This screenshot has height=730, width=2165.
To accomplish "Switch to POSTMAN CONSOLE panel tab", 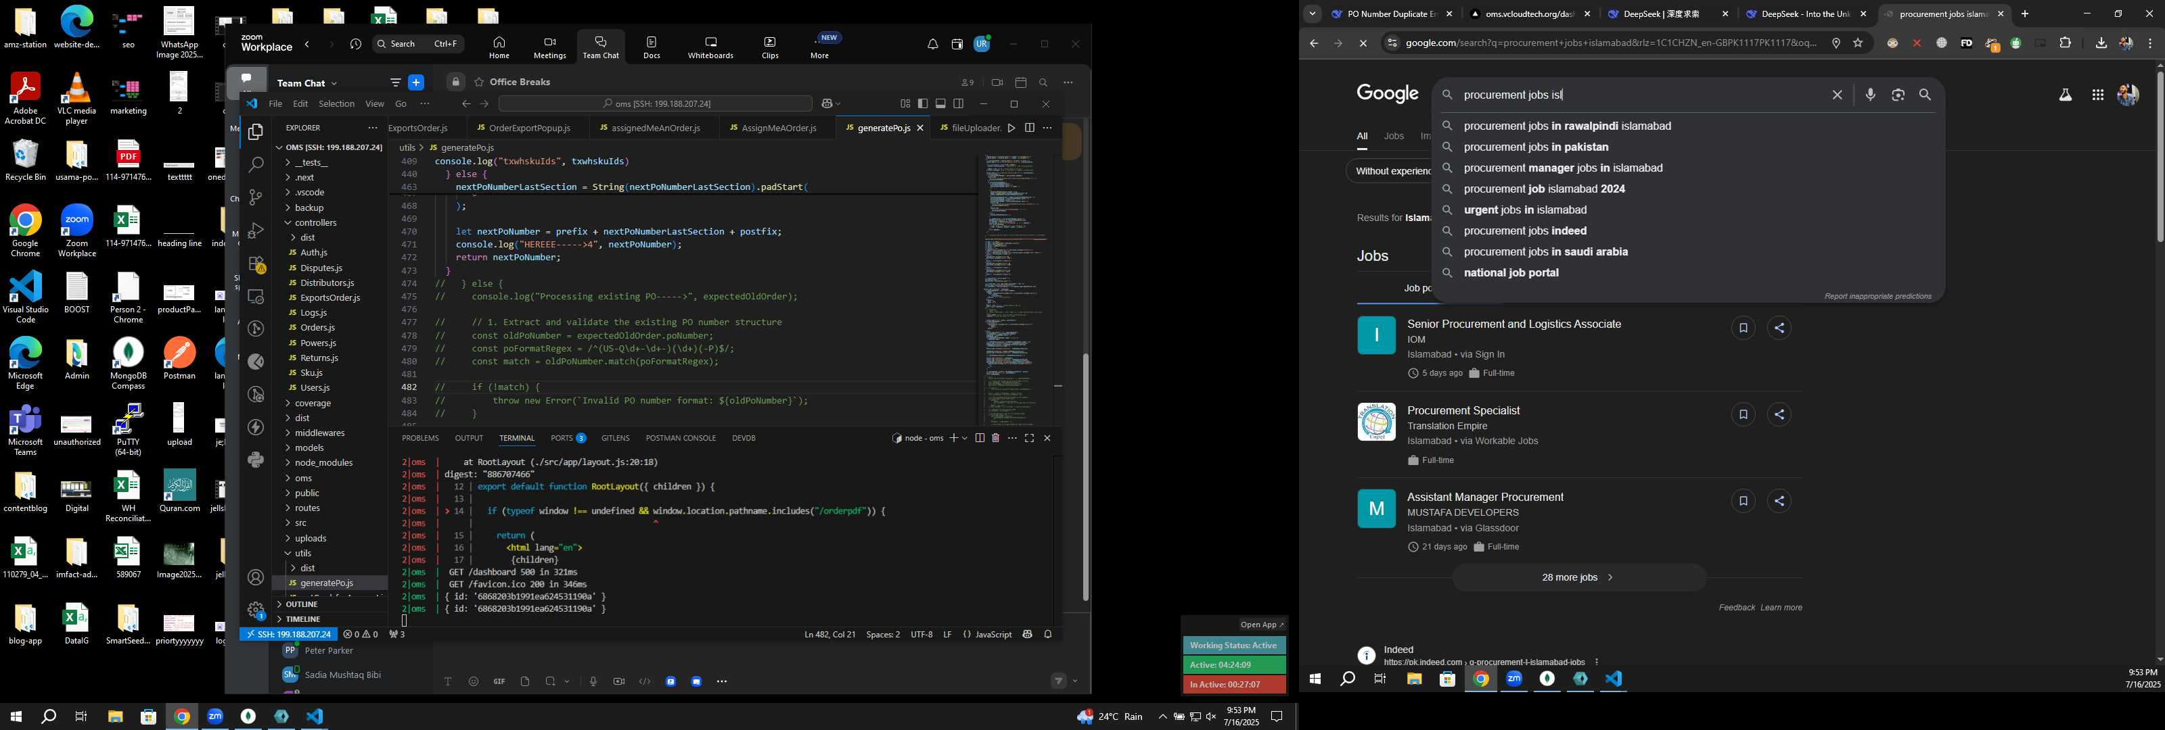I will click(x=681, y=438).
